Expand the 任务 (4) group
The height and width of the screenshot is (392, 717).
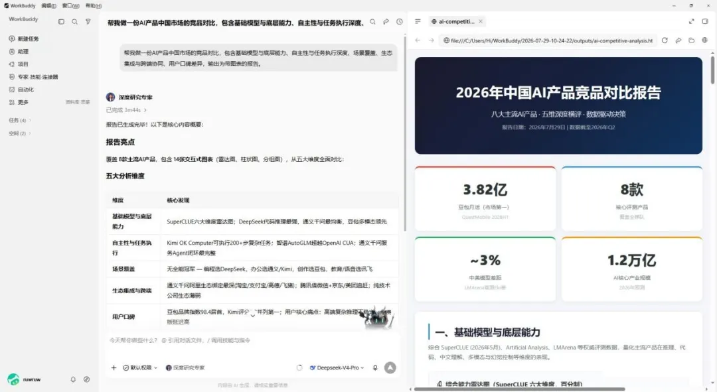20,121
